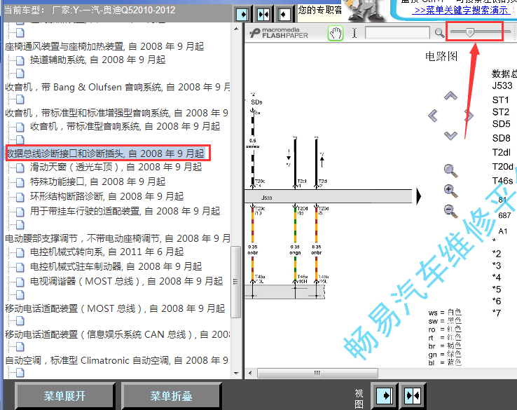Screen dimensions: 517x410
Task: Click the macromedia FlashPaper logo
Action: [279, 33]
